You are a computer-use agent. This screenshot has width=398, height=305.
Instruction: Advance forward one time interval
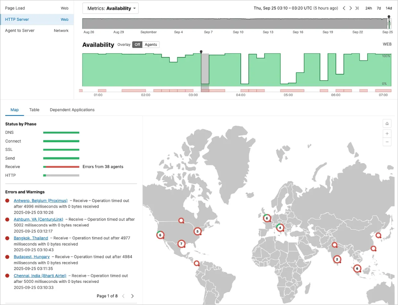pos(351,8)
